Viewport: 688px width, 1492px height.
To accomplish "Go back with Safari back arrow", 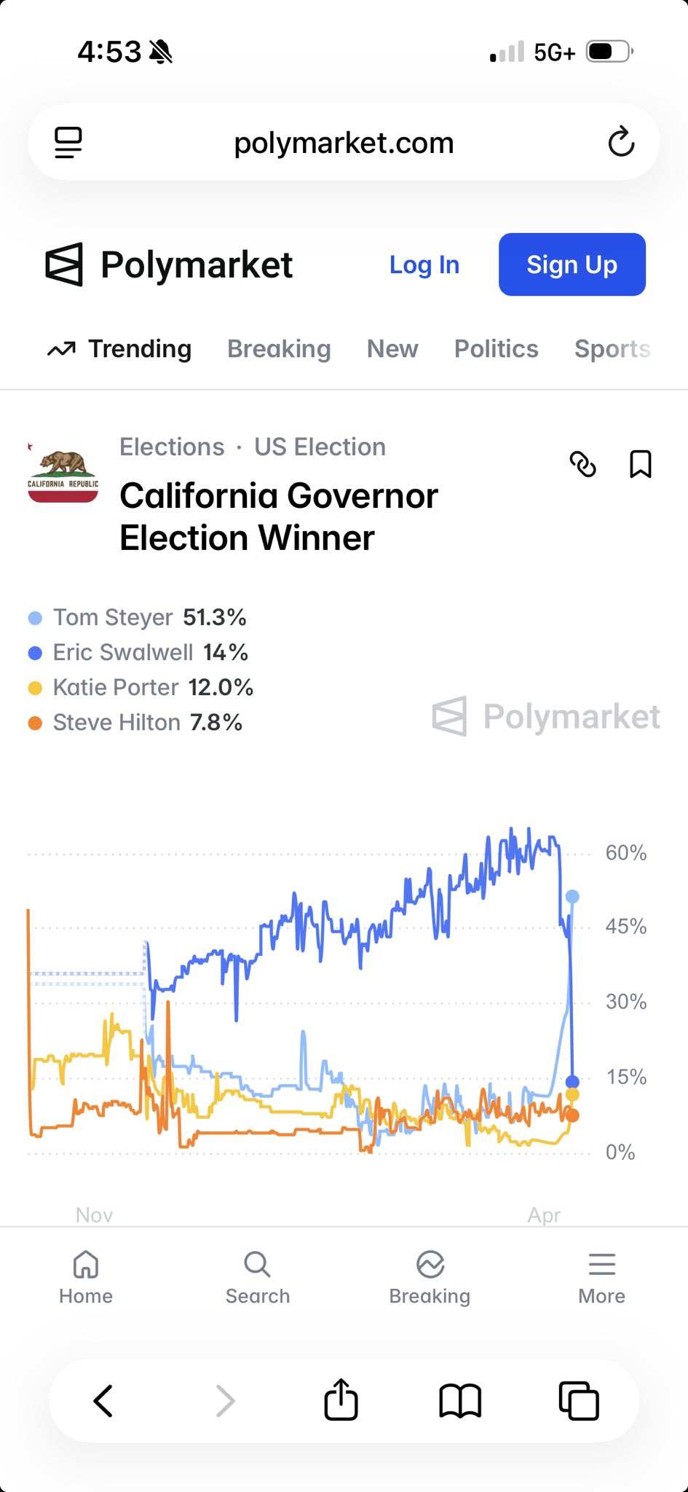I will point(103,1400).
